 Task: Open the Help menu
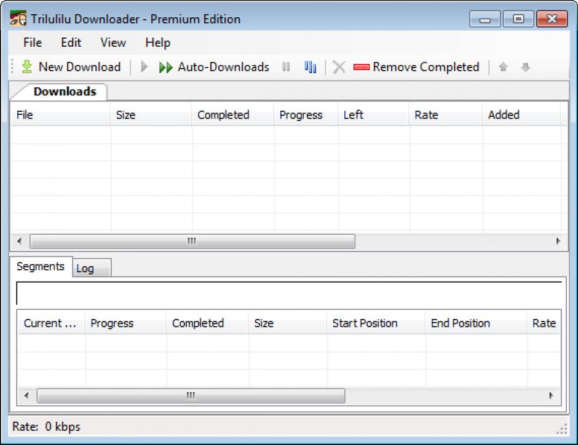[x=158, y=43]
